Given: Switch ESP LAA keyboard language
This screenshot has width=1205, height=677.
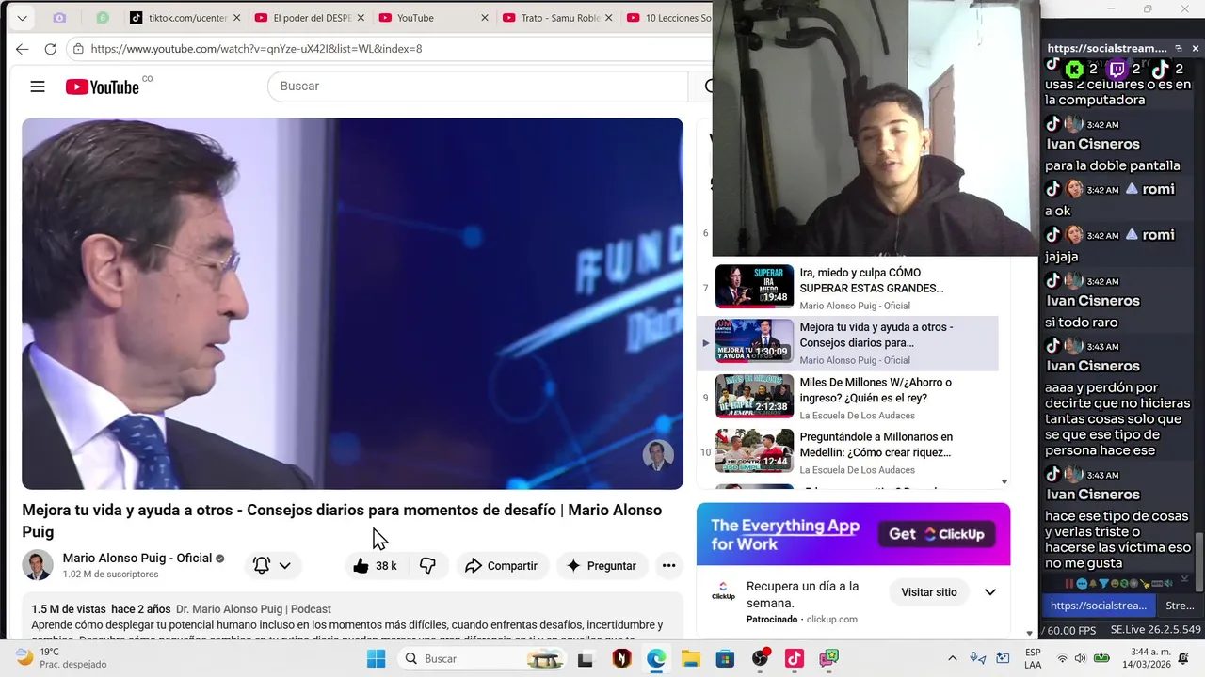Looking at the screenshot, I should (1033, 658).
